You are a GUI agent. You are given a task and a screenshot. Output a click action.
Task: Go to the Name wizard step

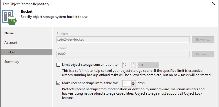pos(9,33)
